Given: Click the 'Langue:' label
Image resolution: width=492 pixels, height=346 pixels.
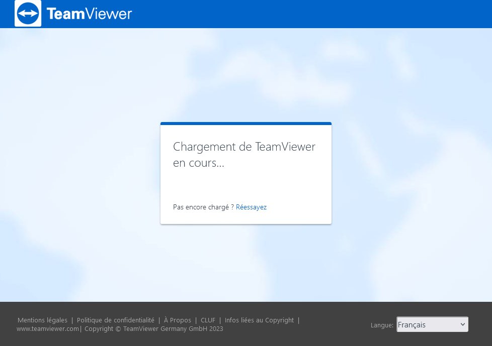Looking at the screenshot, I should point(382,325).
